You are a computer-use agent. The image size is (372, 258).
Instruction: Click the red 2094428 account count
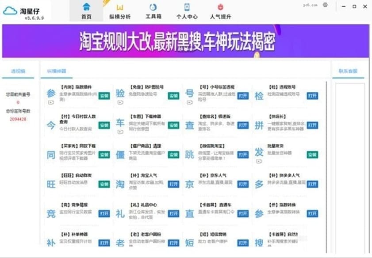pyautogui.click(x=18, y=119)
